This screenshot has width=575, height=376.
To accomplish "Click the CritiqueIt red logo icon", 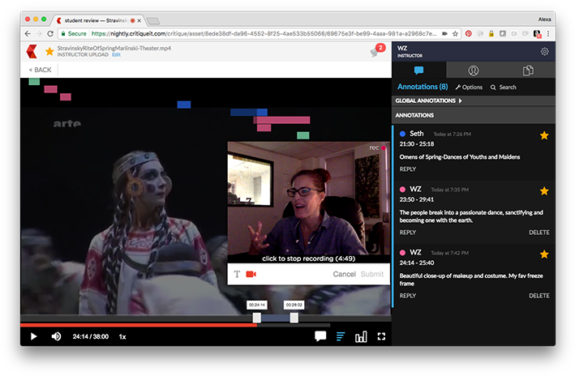I will [x=32, y=51].
